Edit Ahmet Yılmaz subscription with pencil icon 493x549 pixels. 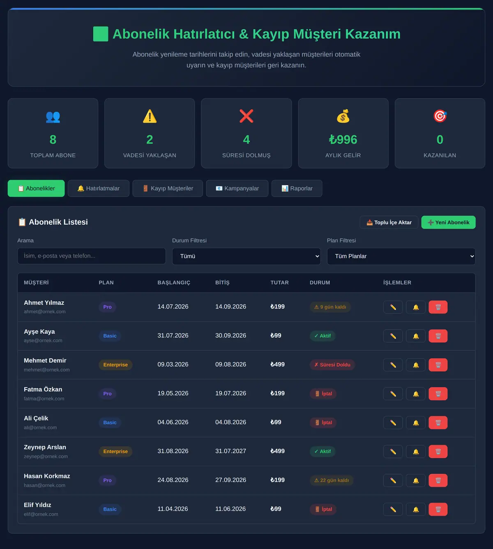coord(393,307)
